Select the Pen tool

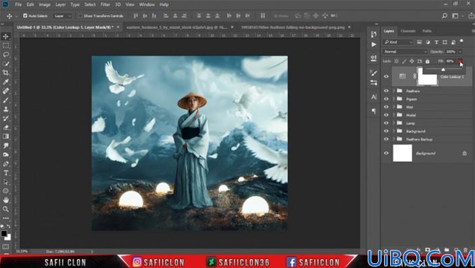click(6, 164)
